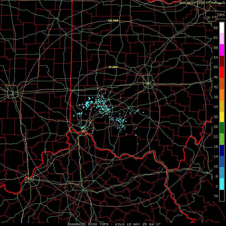226x226 pixels.
Task: Click the legend value "38"
Action: [216, 97]
